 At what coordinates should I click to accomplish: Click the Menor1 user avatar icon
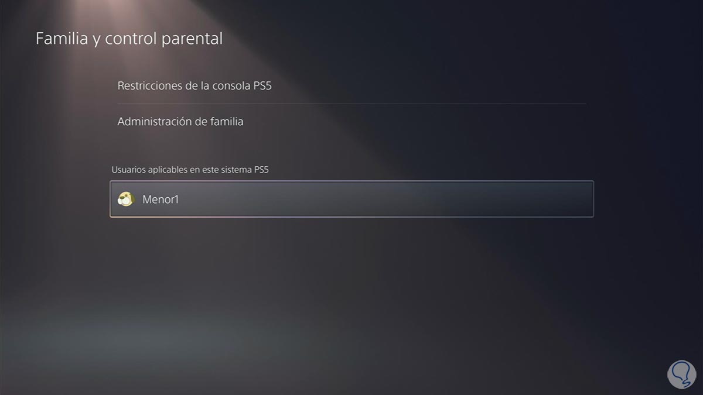tap(126, 200)
